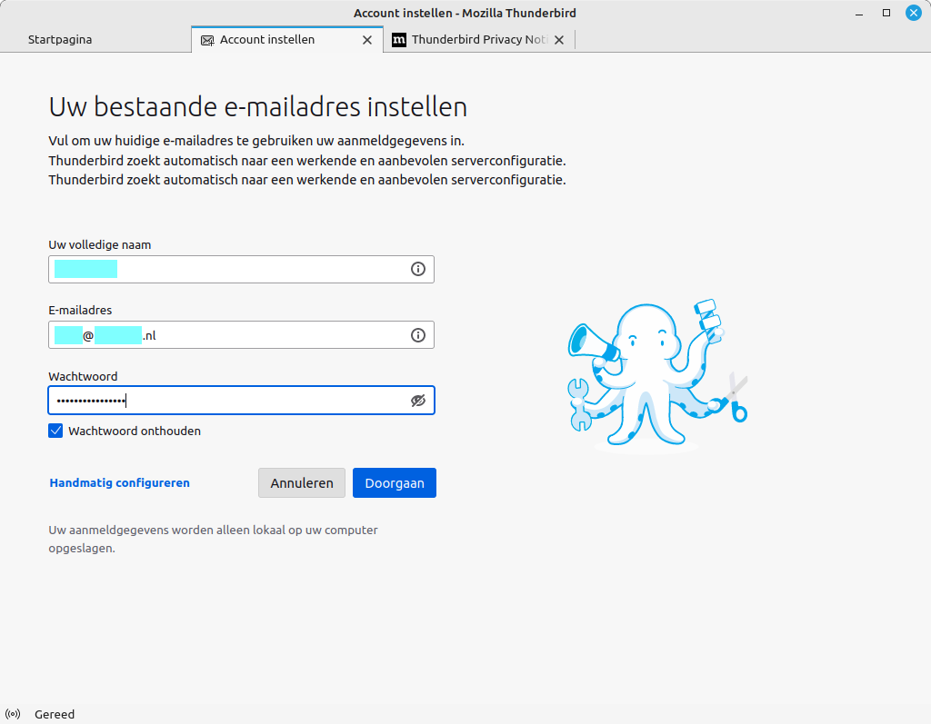
Task: Uncheck Wachtwoord onthouden
Action: [55, 431]
